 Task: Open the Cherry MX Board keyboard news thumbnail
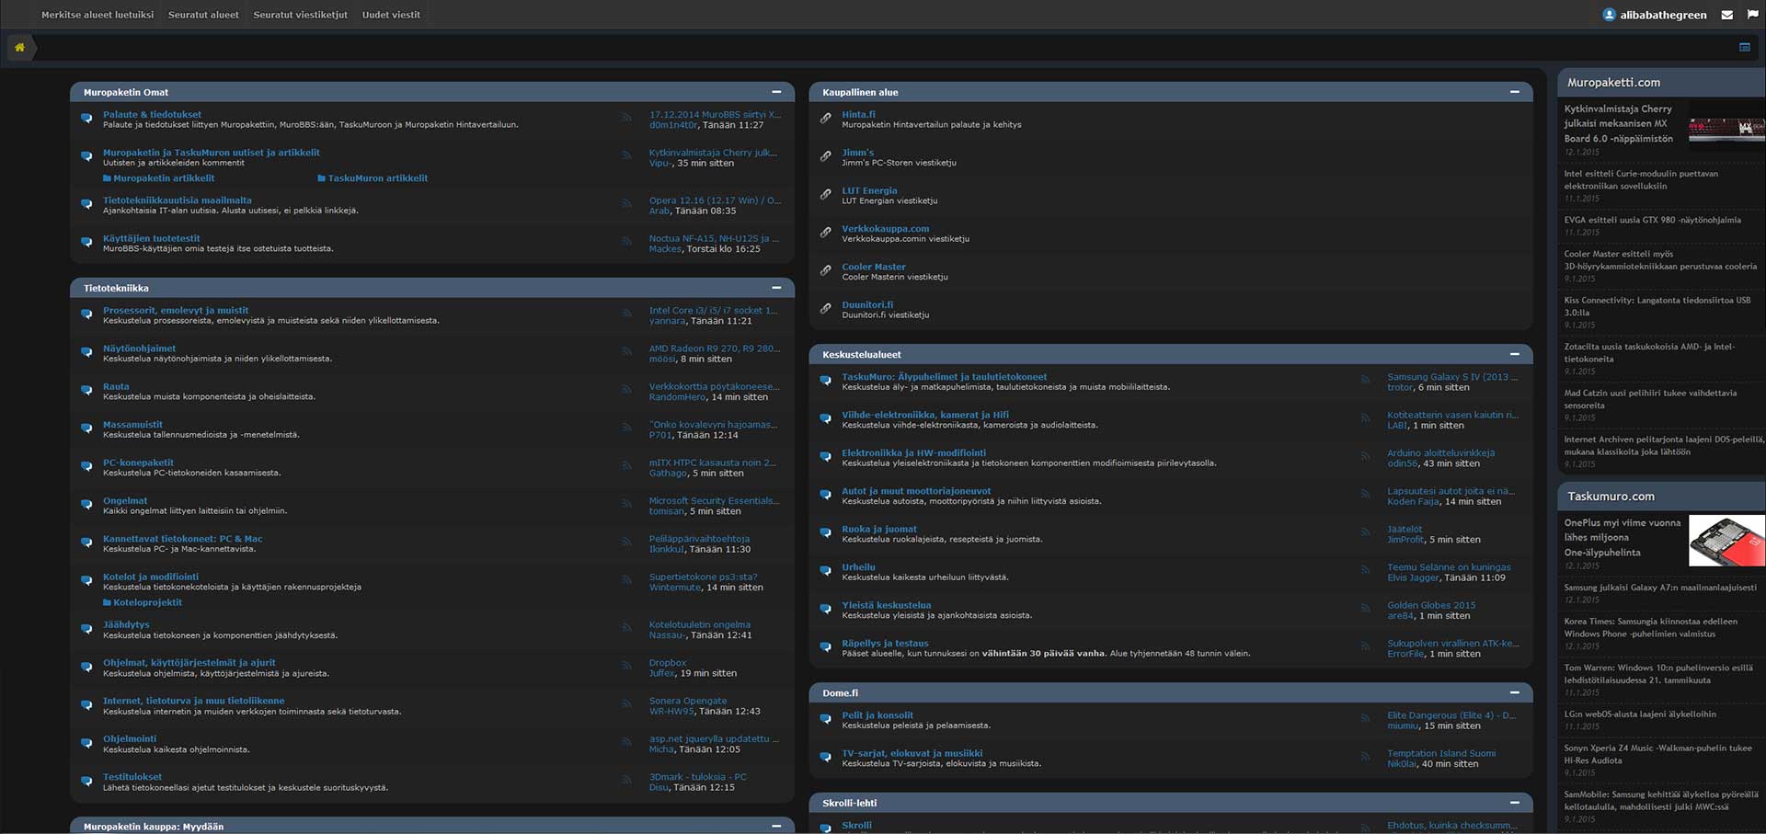click(x=1726, y=128)
